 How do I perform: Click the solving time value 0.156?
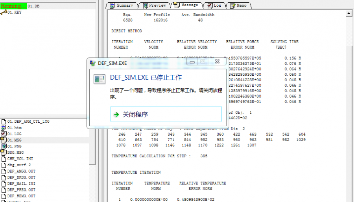pyautogui.click(x=290, y=58)
